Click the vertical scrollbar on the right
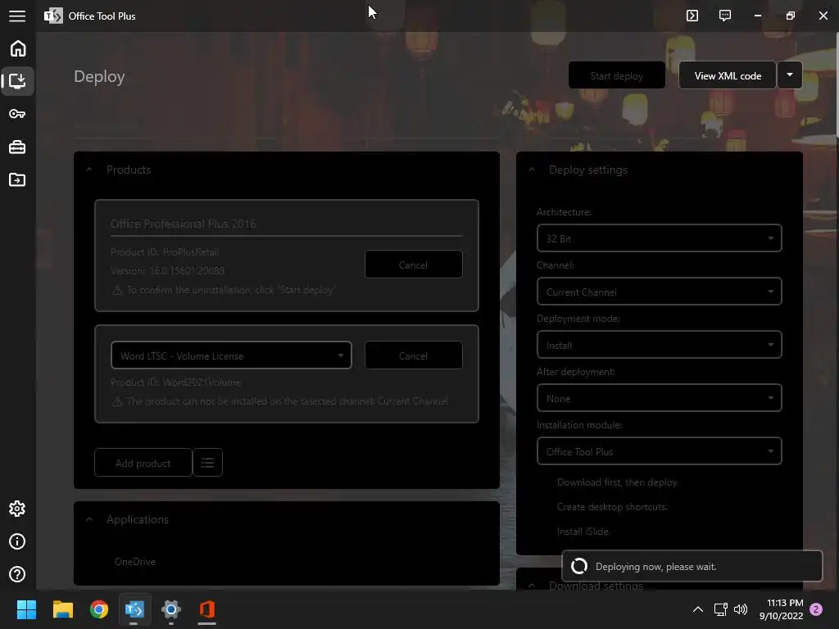839x629 pixels. (x=837, y=85)
